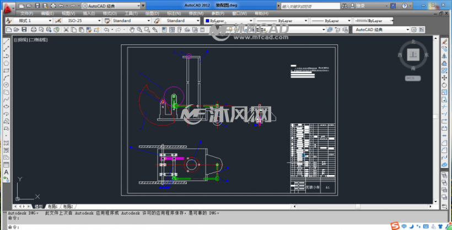Click the Pan hand tool
This screenshot has width=452, height=230.
(132, 30)
